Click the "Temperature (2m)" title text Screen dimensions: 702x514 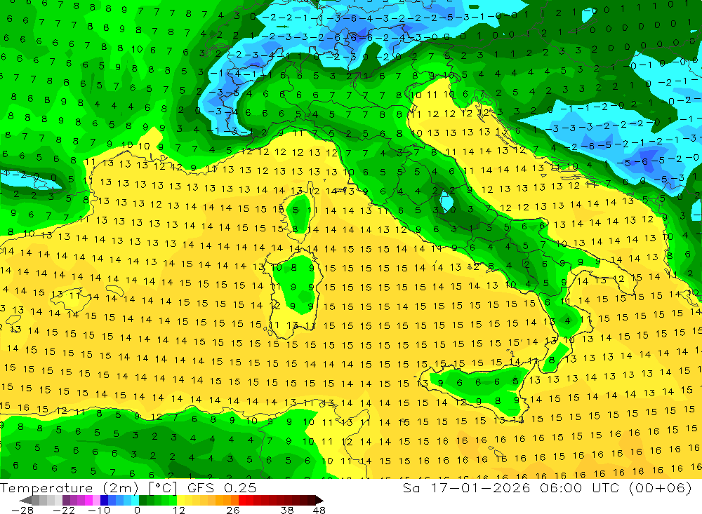point(69,488)
